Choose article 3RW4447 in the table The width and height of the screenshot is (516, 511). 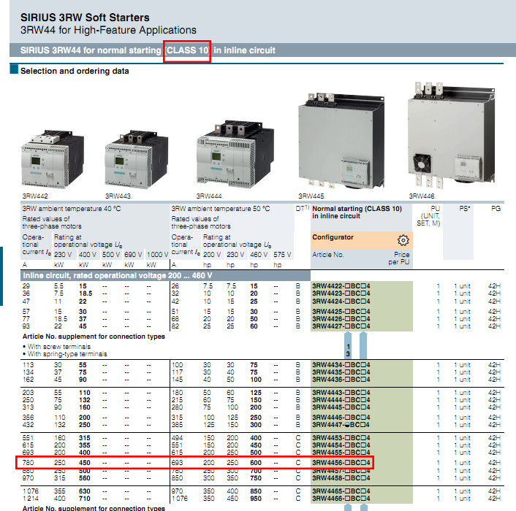tap(341, 425)
